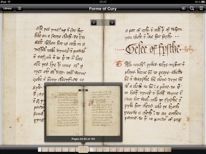Jump to the first thumbnail in the page scrubber

[39, 149]
